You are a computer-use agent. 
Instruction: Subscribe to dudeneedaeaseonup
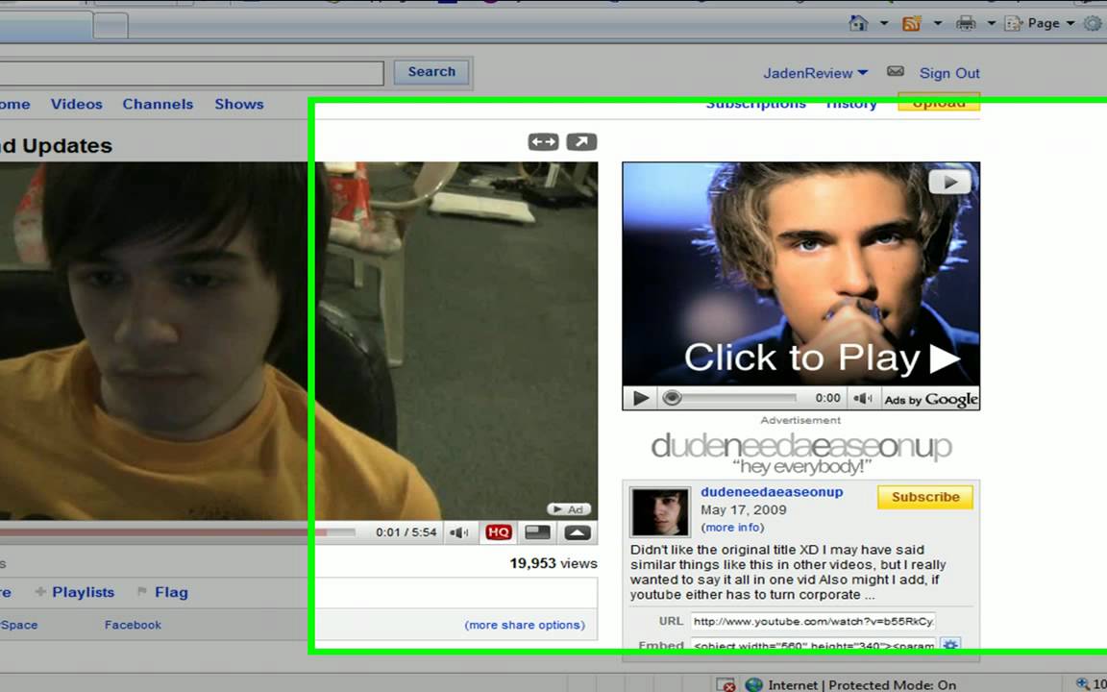tap(924, 497)
